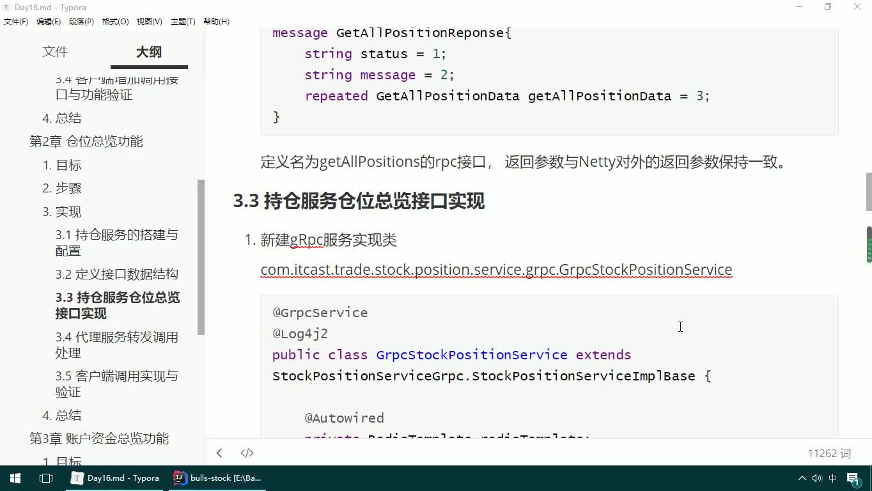Click repeated GetAllPositionData code line
Image resolution: width=872 pixels, height=491 pixels.
pos(507,96)
